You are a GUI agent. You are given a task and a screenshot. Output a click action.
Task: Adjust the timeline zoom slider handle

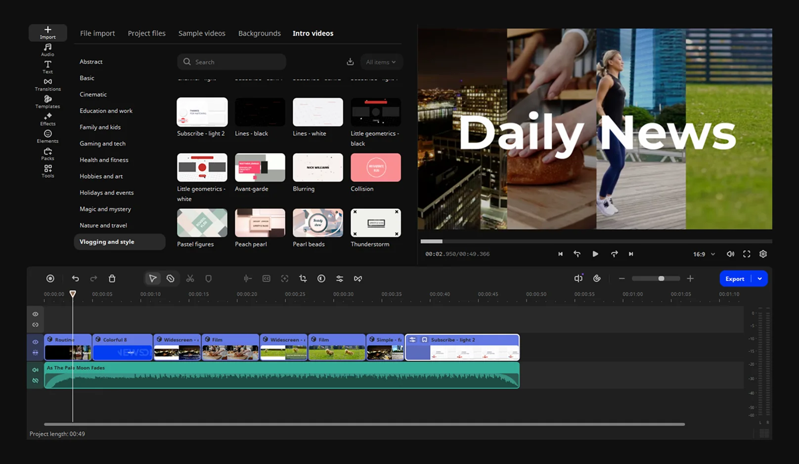click(x=661, y=278)
